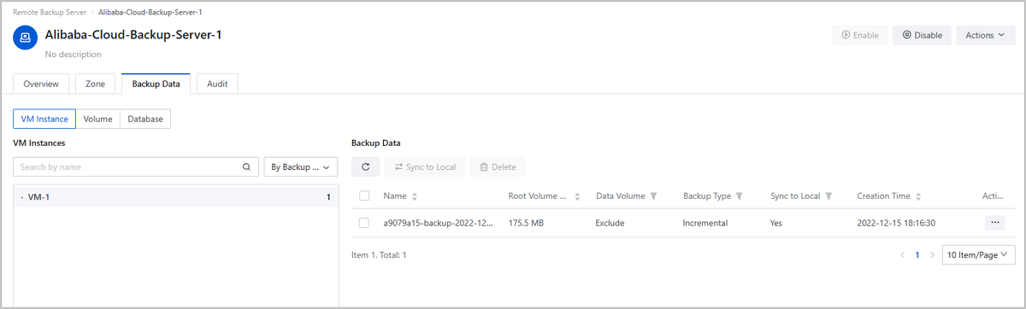Switch to the Overview tab
This screenshot has height=309, width=1026.
[x=41, y=84]
